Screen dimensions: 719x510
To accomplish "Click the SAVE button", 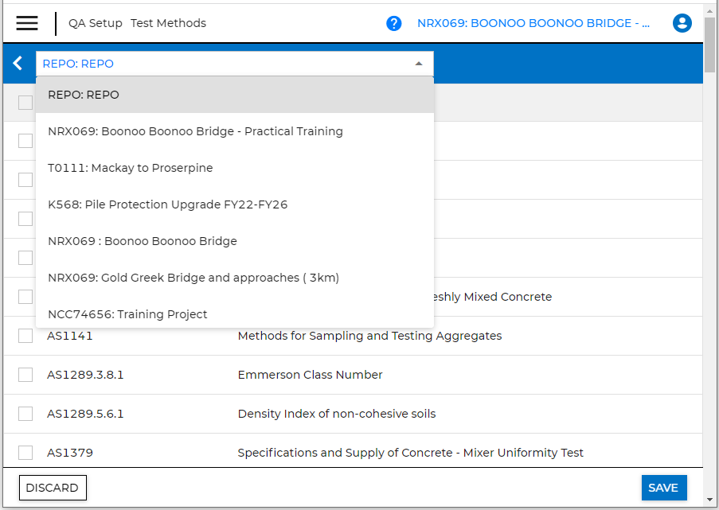I will coord(664,488).
